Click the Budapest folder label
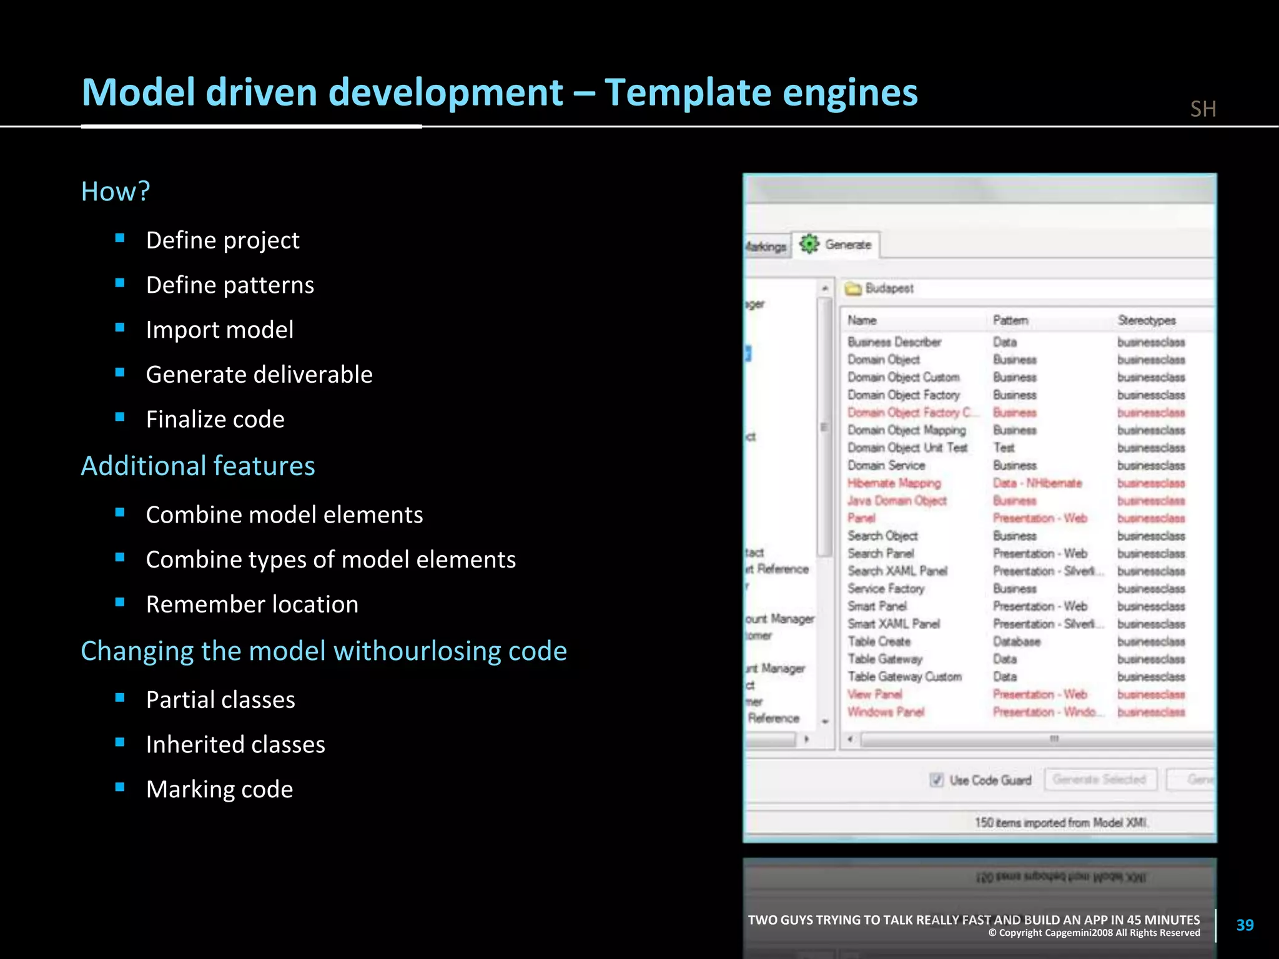 (x=889, y=288)
